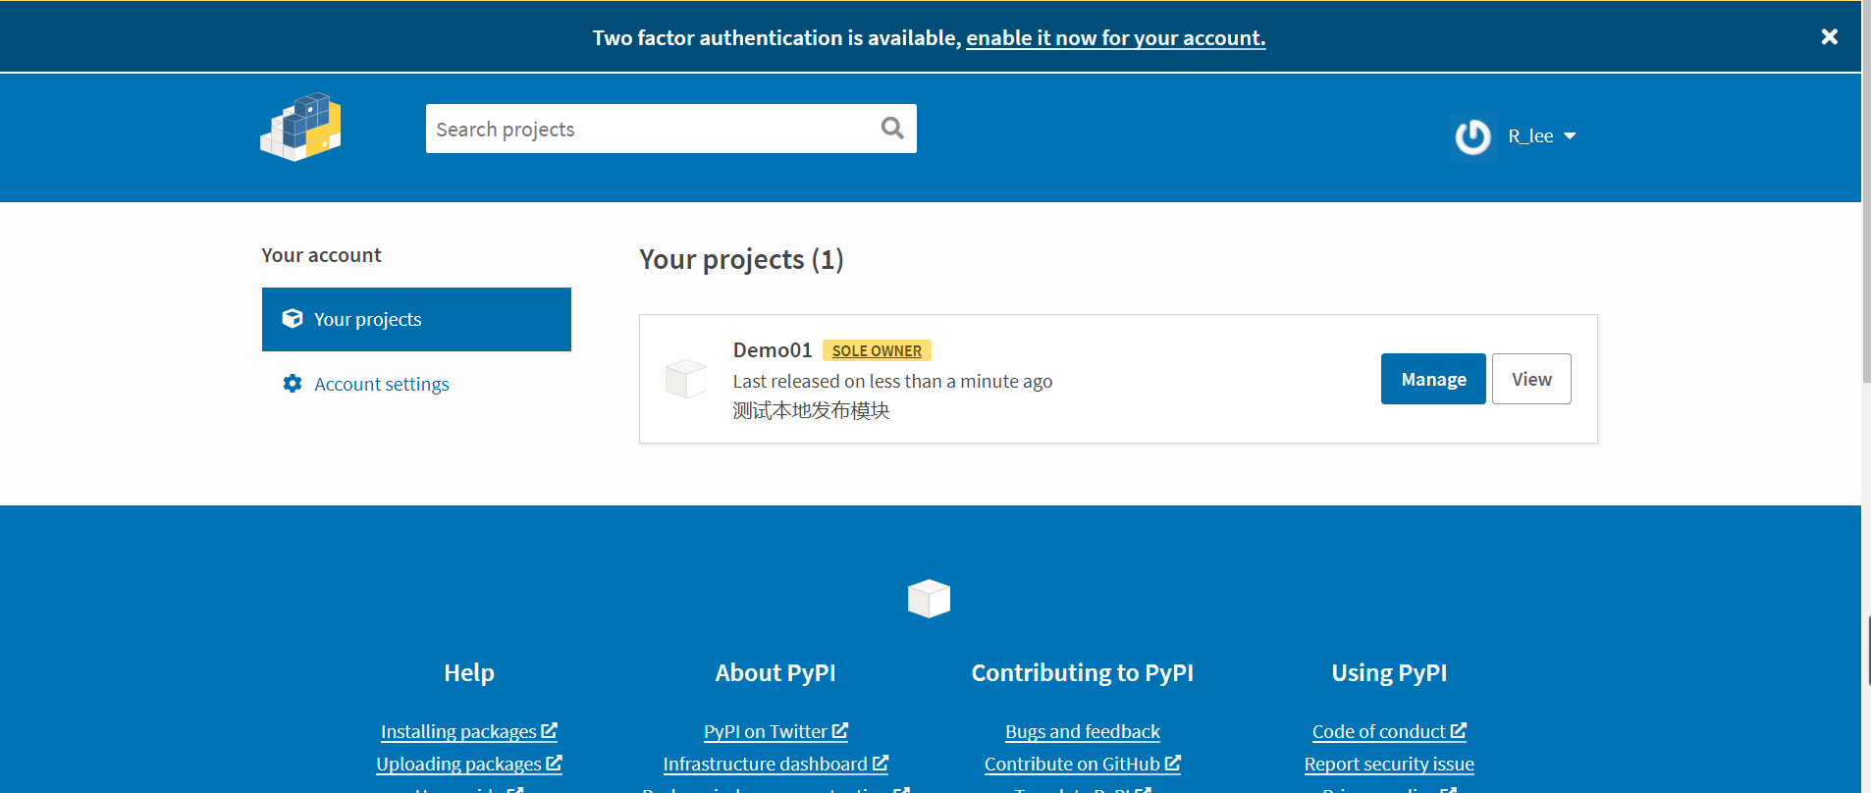Click View for Demo01
Viewport: 1871px width, 793px height.
point(1531,379)
